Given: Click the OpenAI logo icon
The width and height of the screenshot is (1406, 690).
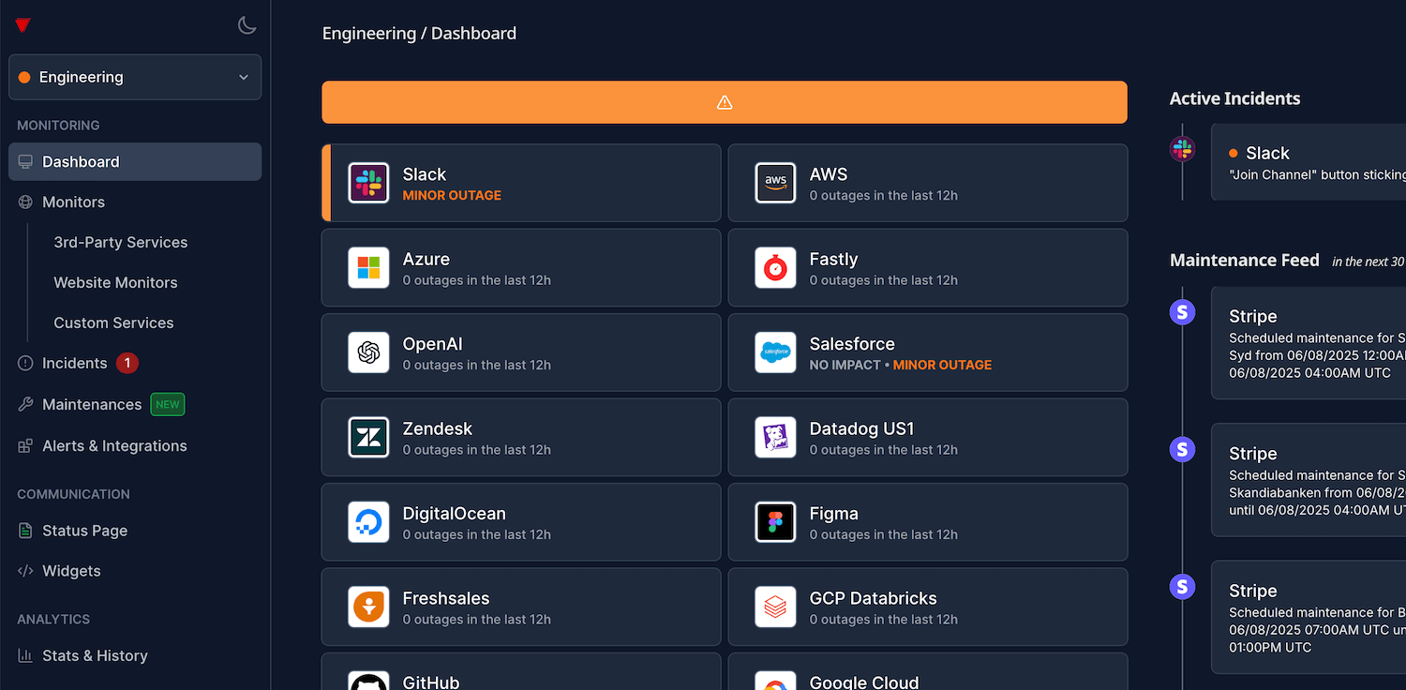Looking at the screenshot, I should [x=368, y=352].
